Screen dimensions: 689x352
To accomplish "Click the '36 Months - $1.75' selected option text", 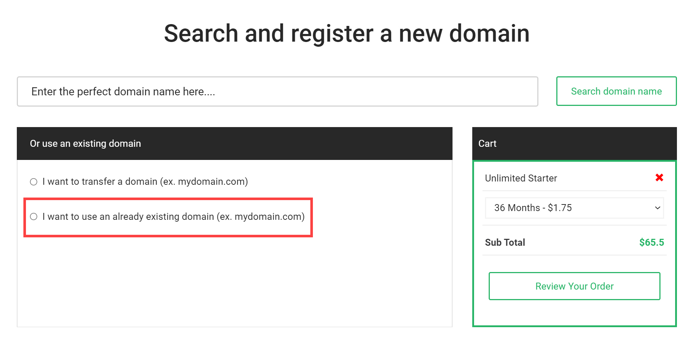I will point(533,208).
